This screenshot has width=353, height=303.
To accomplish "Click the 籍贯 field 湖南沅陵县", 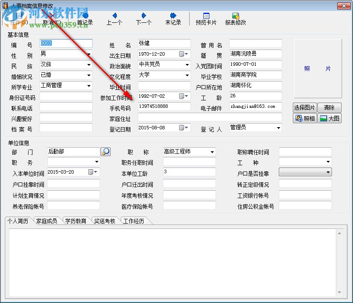I will tap(256, 54).
